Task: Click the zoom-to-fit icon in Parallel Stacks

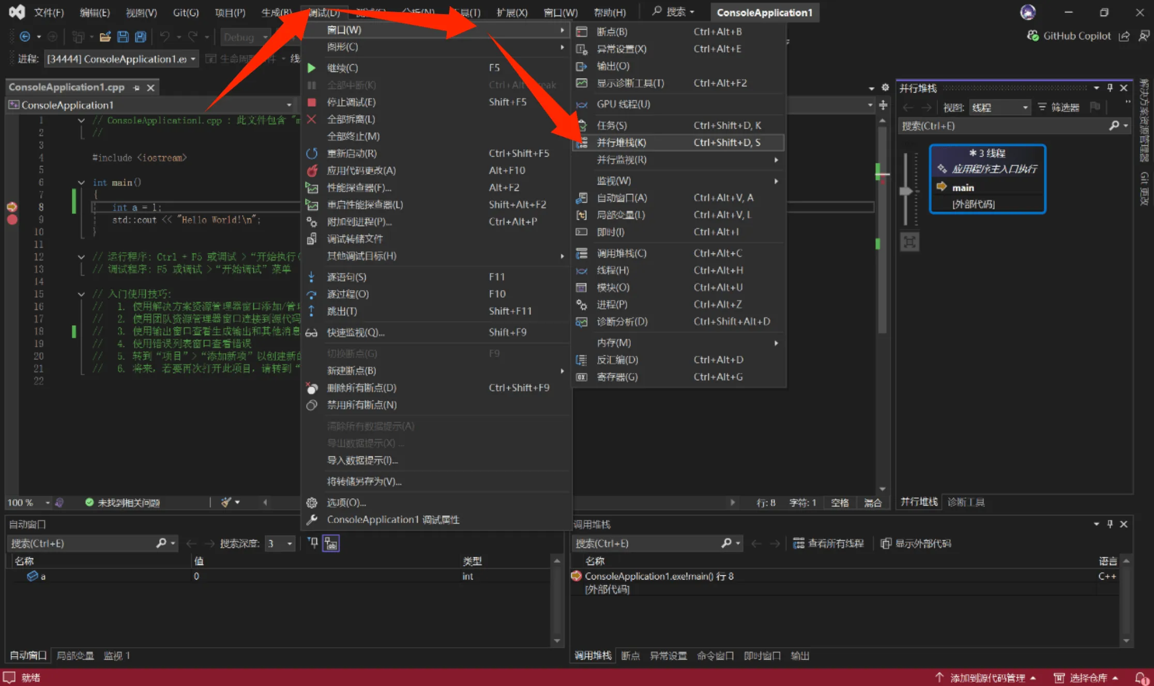Action: (x=909, y=242)
